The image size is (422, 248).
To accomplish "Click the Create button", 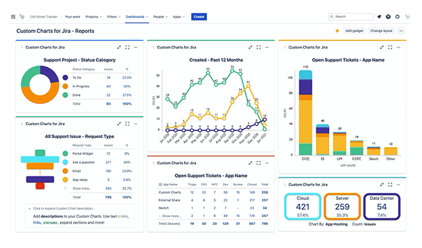I will pyautogui.click(x=199, y=16).
